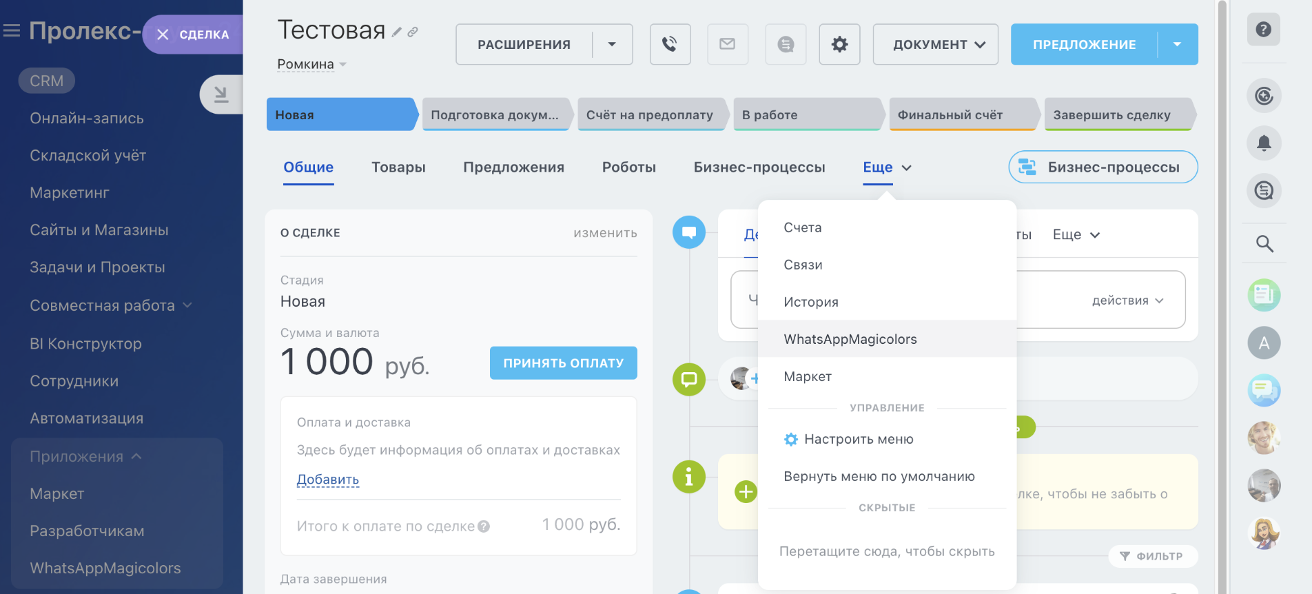Go to Задачи и Проекты in the sidebar
1312x594 pixels.
point(97,267)
